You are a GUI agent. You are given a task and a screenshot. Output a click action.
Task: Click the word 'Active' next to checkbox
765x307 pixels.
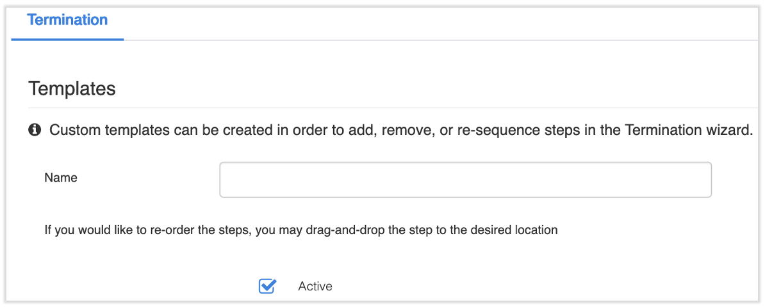point(315,287)
